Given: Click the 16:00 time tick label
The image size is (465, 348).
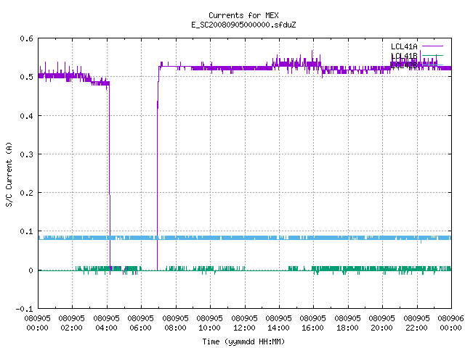Looking at the screenshot, I should [312, 328].
